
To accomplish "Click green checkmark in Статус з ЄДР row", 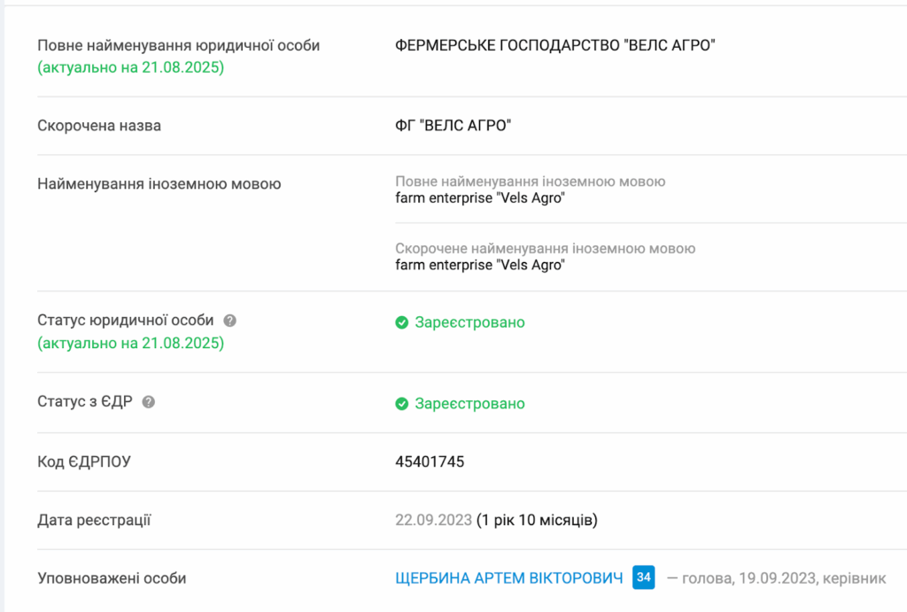I will [402, 404].
